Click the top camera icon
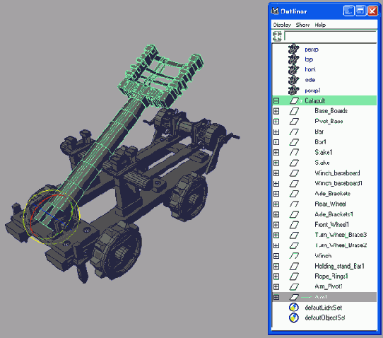 click(x=293, y=59)
